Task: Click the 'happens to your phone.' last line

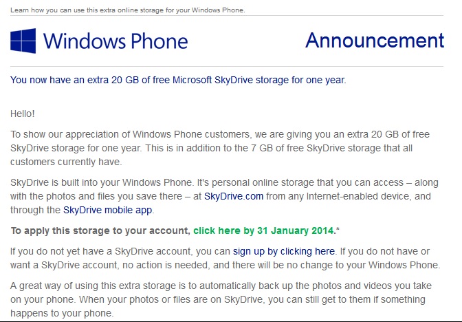Action: pos(62,313)
